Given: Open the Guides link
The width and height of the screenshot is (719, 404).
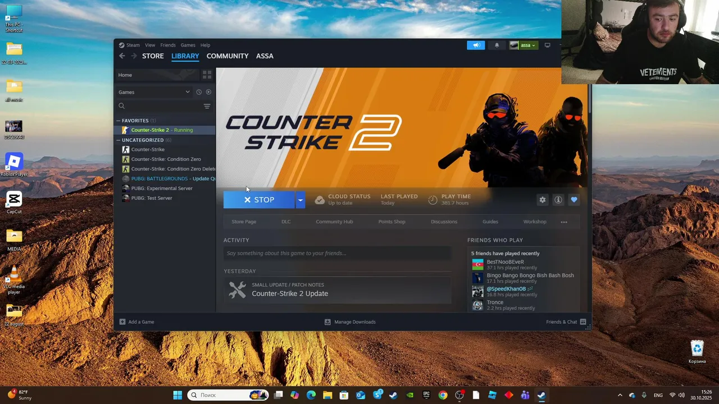Looking at the screenshot, I should click(490, 222).
